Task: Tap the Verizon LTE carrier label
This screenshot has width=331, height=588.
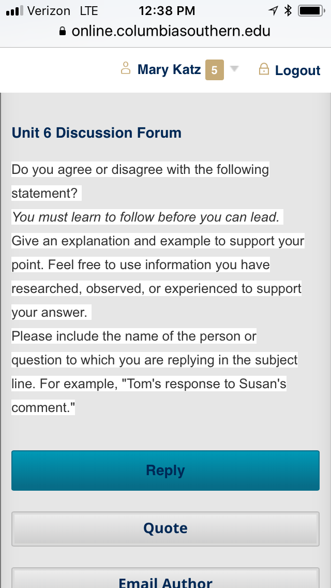Action: (63, 11)
